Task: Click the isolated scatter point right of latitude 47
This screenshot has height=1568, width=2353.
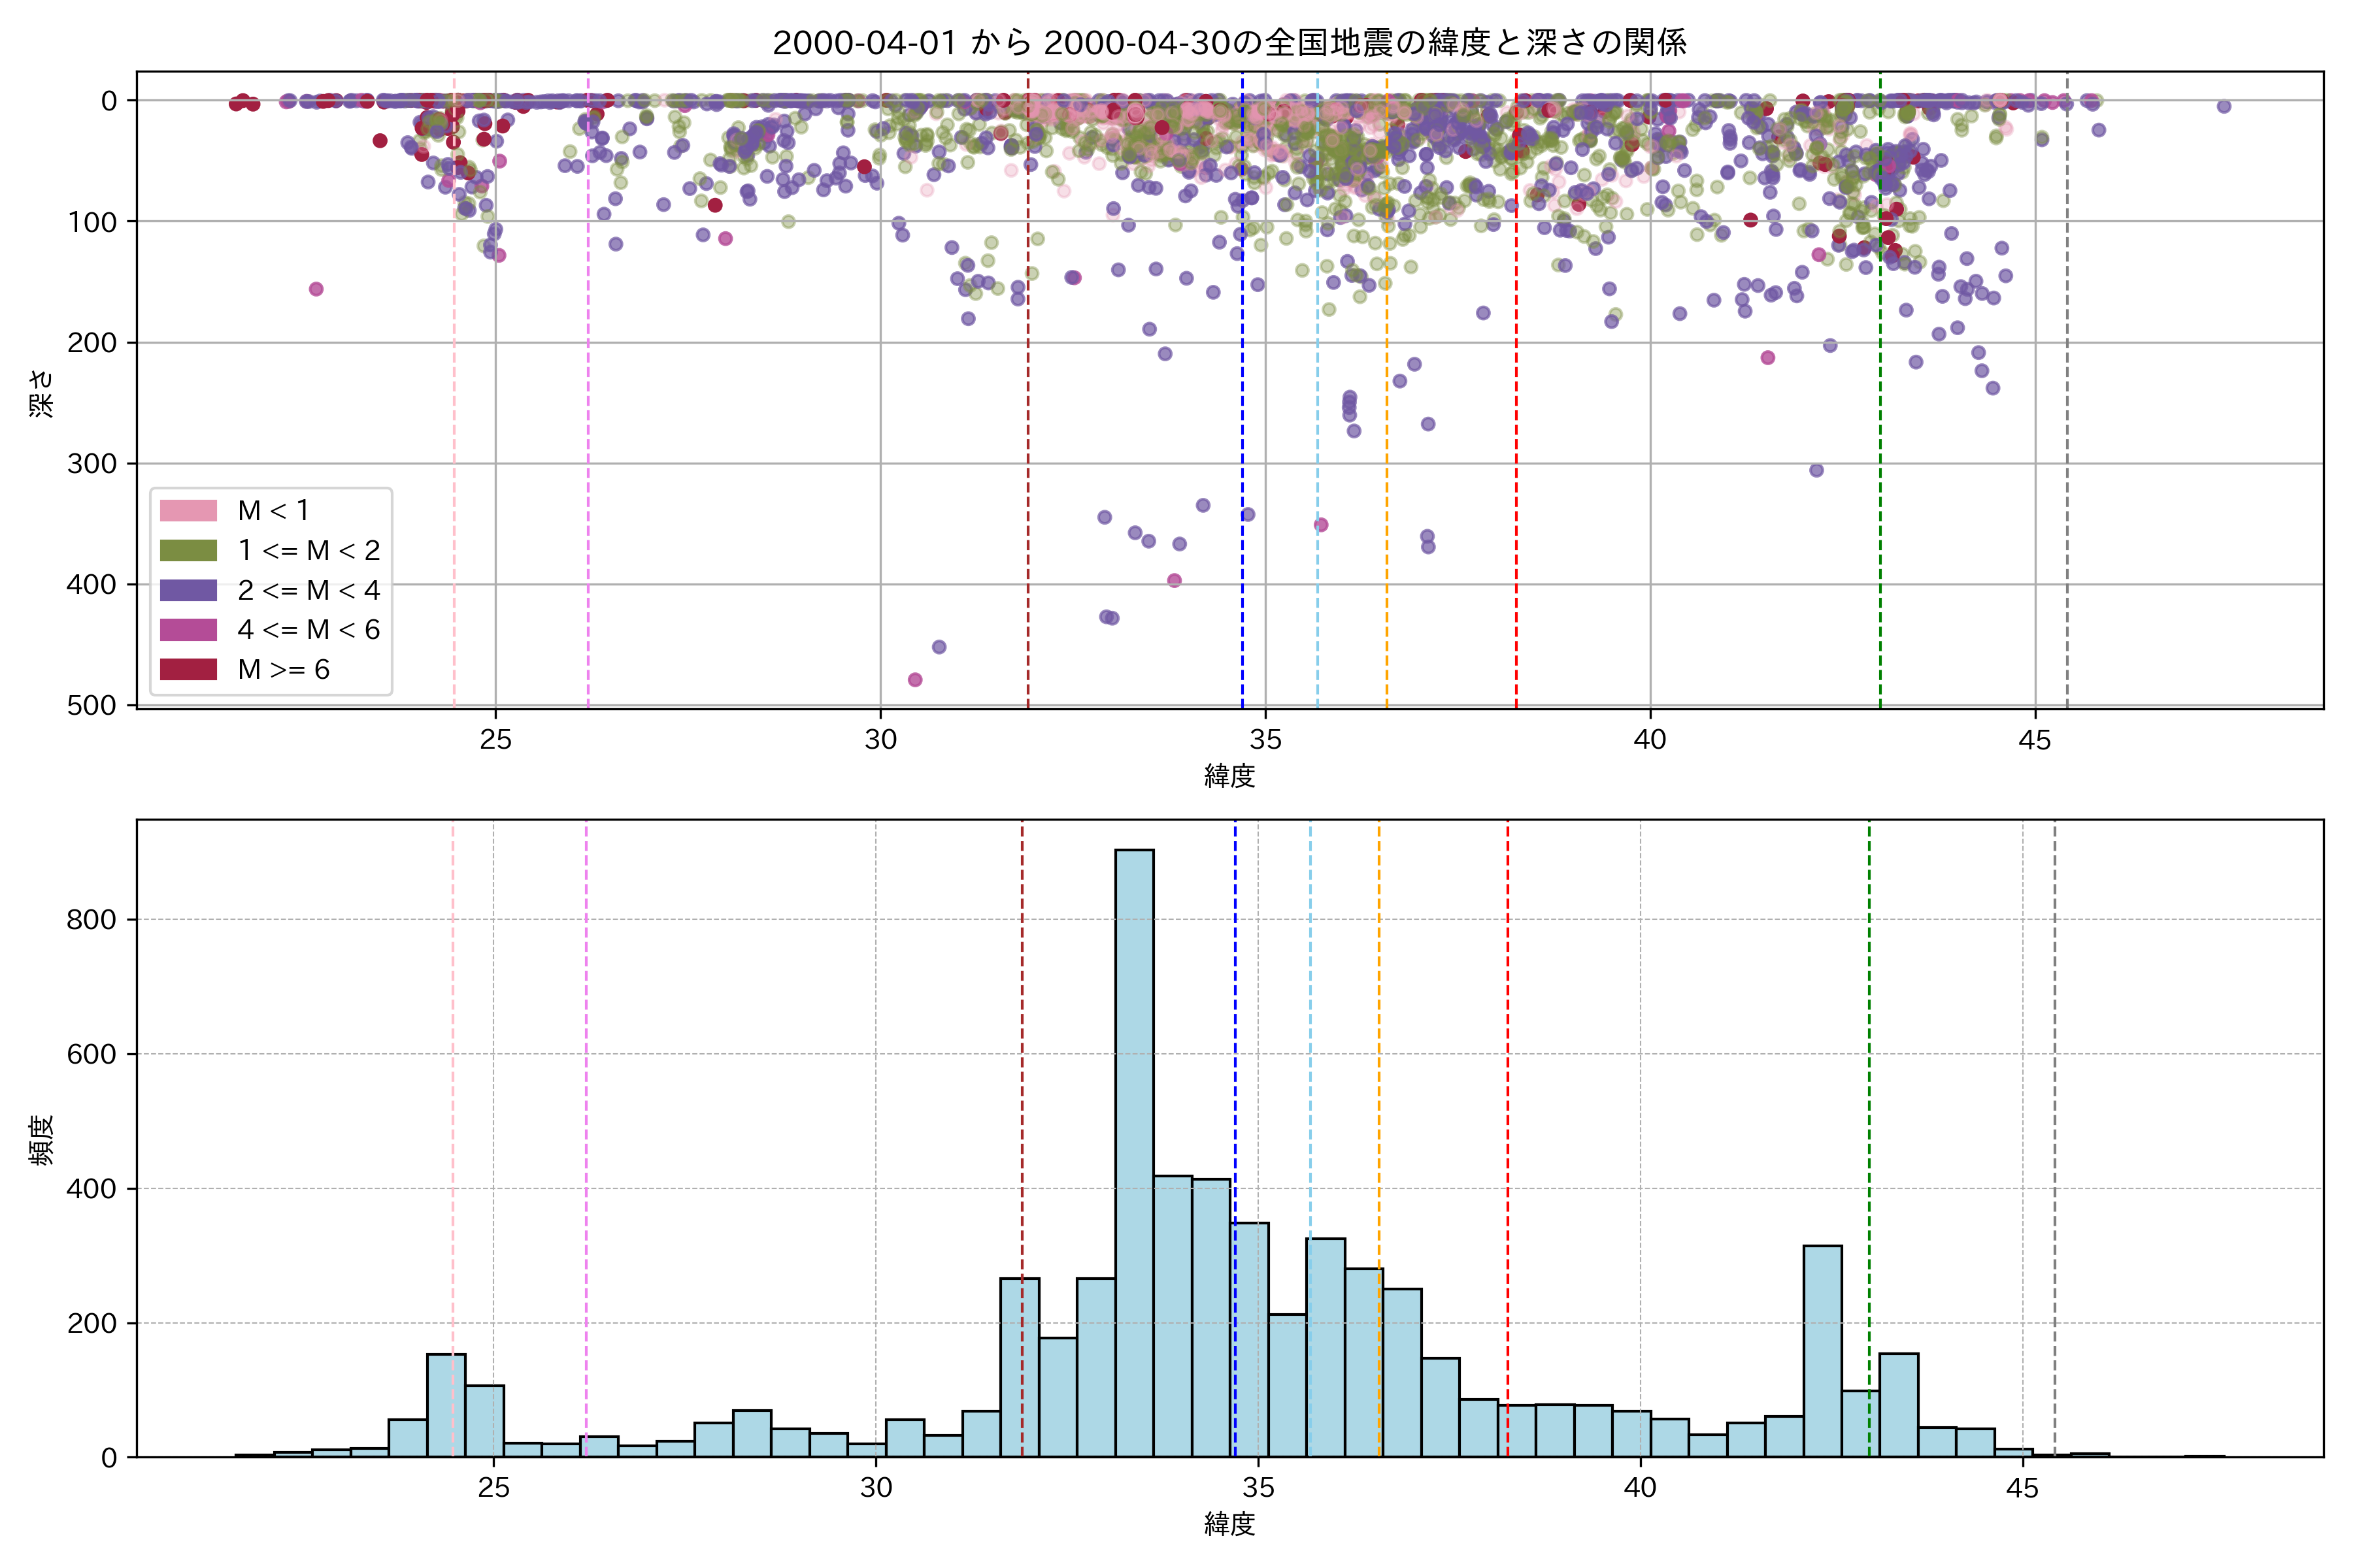Action: click(2224, 107)
